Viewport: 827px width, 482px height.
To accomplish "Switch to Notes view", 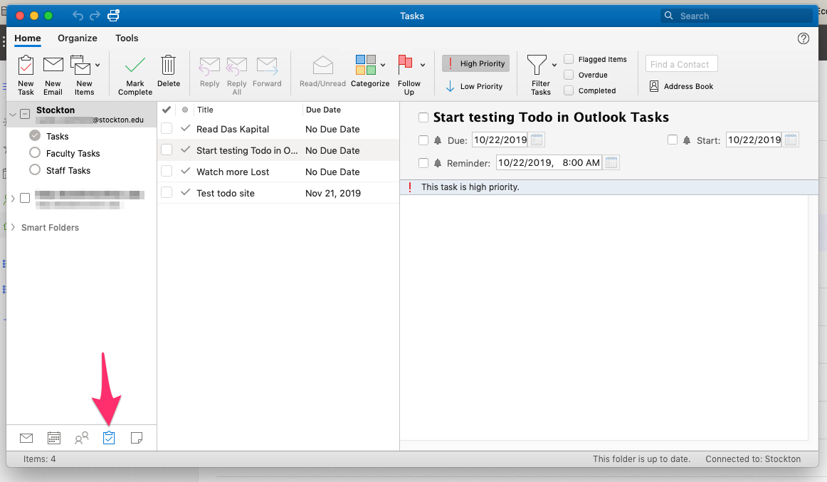I will [x=136, y=438].
